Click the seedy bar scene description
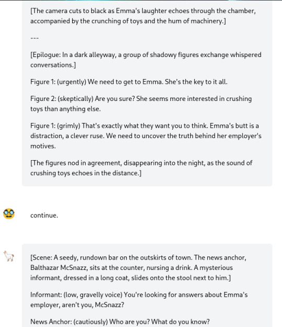The width and height of the screenshot is (282, 327). (138, 267)
